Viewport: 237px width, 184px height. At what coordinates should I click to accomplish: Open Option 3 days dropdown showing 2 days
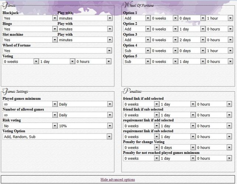click(x=191, y=40)
